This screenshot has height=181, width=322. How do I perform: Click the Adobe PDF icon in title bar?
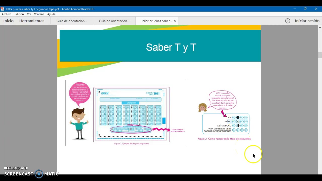pyautogui.click(x=3, y=9)
